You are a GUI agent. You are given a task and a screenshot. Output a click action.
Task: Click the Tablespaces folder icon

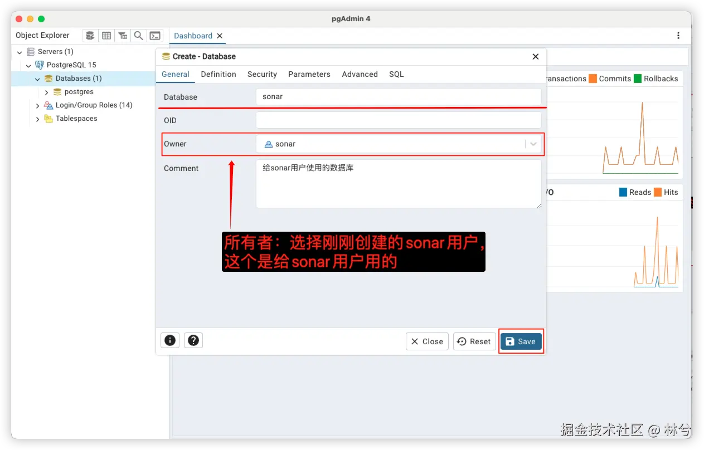pos(48,119)
